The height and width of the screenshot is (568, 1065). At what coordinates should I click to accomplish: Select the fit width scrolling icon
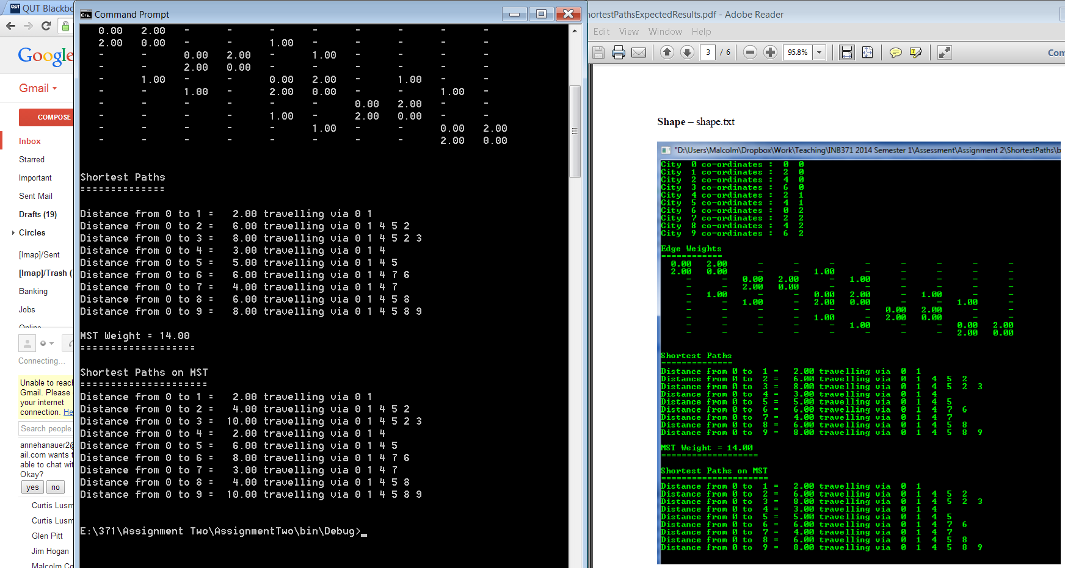pyautogui.click(x=847, y=52)
